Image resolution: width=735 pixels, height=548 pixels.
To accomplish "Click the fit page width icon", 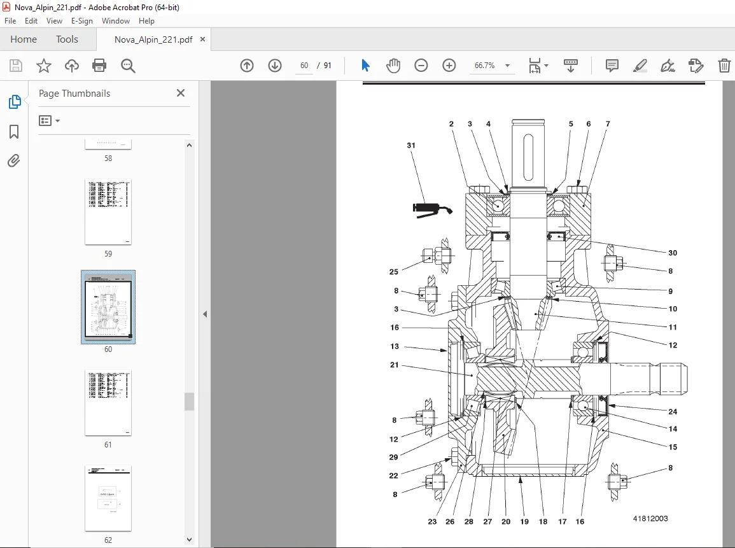I will (535, 66).
